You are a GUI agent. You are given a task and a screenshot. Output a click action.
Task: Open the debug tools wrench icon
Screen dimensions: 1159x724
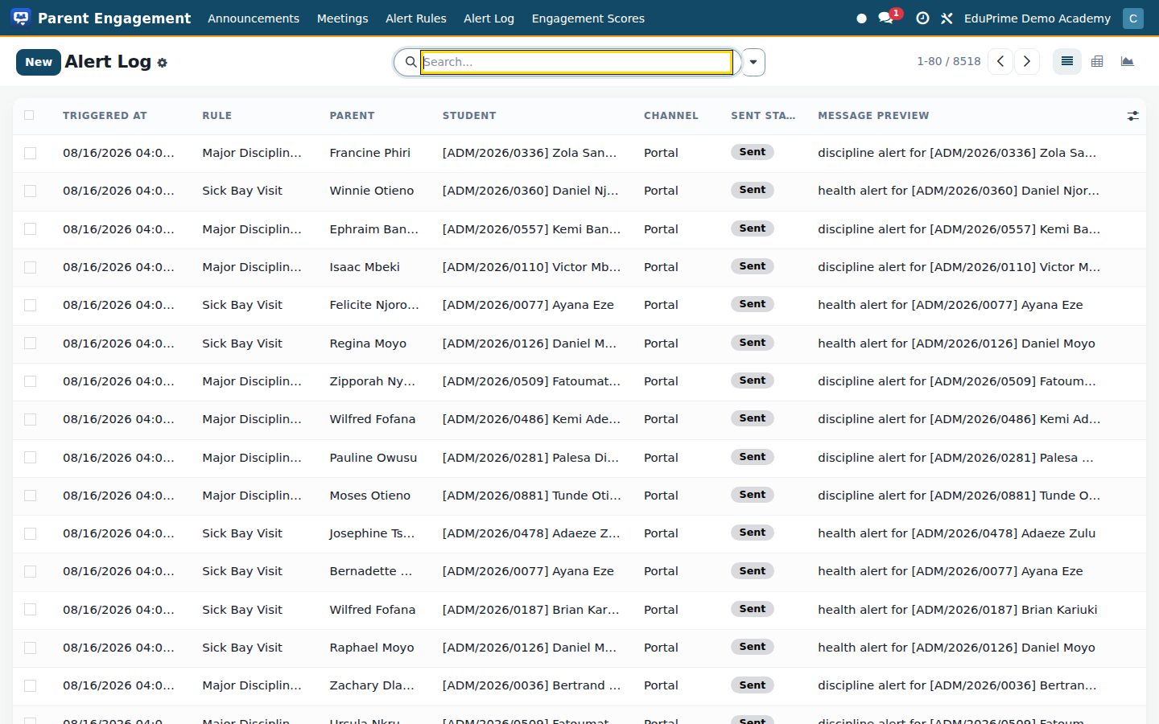click(947, 19)
